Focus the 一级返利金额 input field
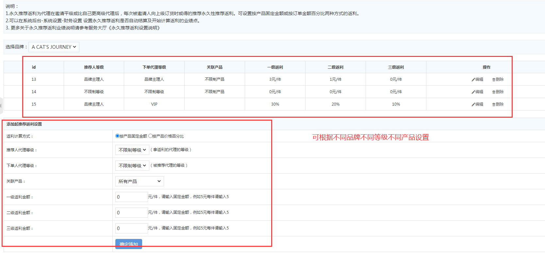The width and height of the screenshot is (545, 253). coord(131,197)
